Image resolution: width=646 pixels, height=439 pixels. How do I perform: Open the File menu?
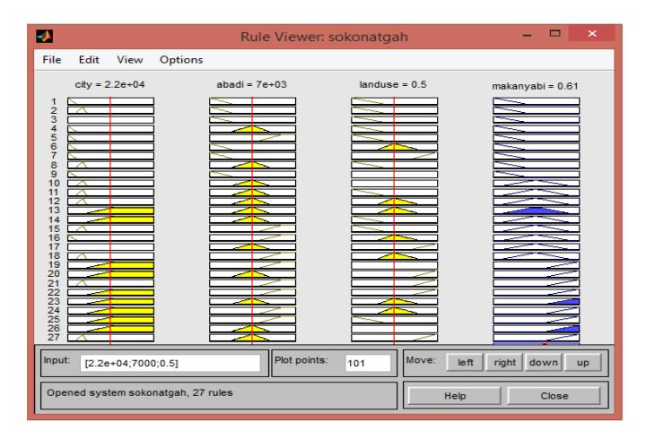click(52, 60)
